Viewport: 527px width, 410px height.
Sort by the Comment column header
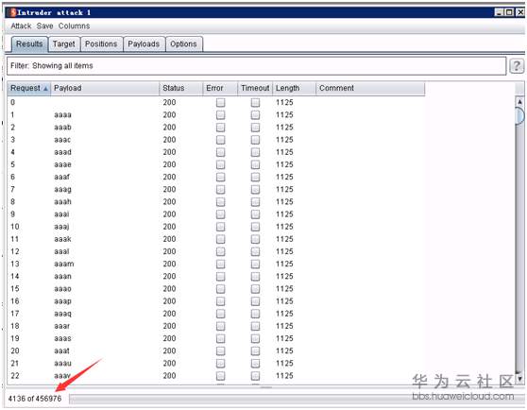coord(370,89)
